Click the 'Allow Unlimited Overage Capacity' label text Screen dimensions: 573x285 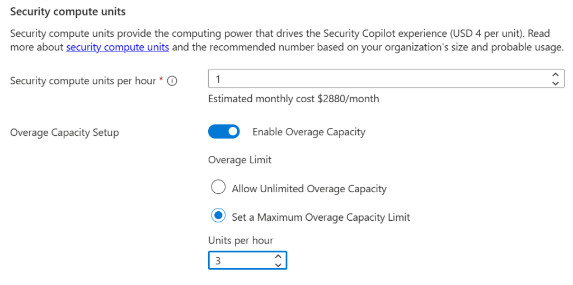pyautogui.click(x=309, y=189)
